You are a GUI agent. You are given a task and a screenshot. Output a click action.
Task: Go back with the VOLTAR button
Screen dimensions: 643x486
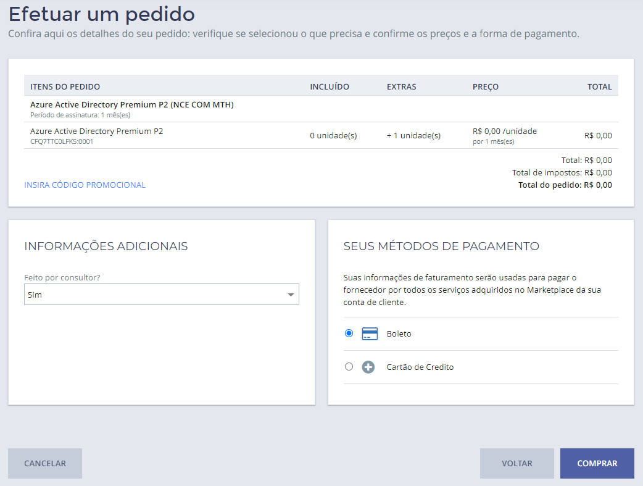(516, 463)
